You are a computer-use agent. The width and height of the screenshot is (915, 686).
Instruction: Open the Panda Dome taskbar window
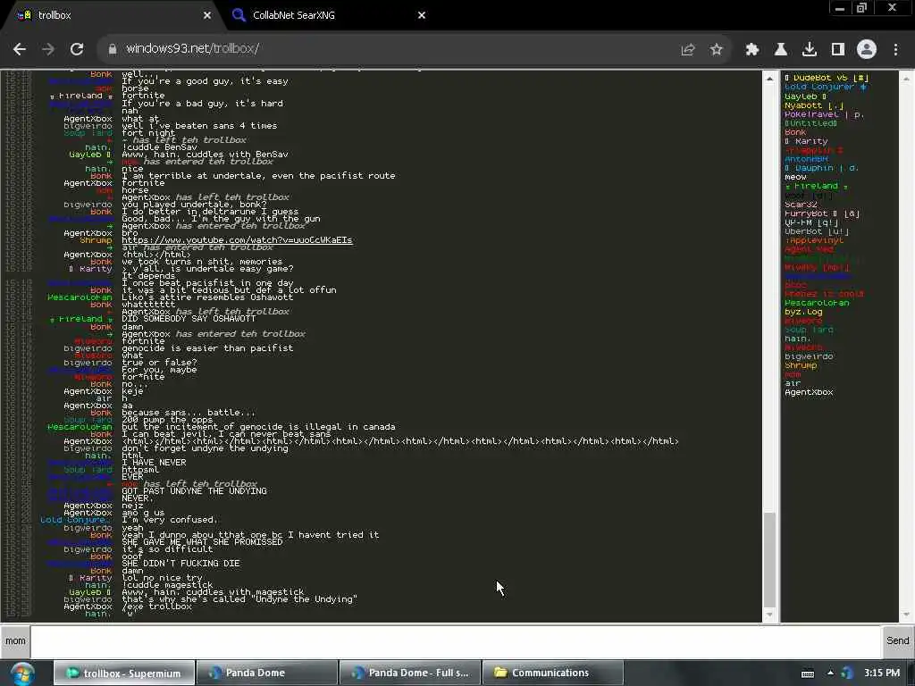(266, 673)
